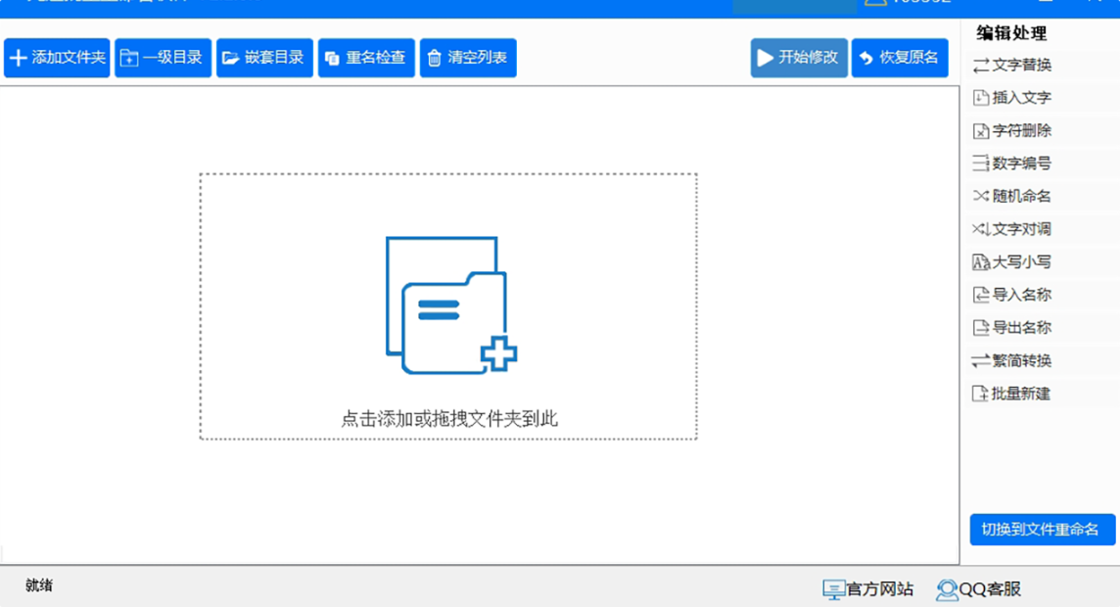
Task: Select 字符删除 in sidebar
Action: coord(1012,130)
